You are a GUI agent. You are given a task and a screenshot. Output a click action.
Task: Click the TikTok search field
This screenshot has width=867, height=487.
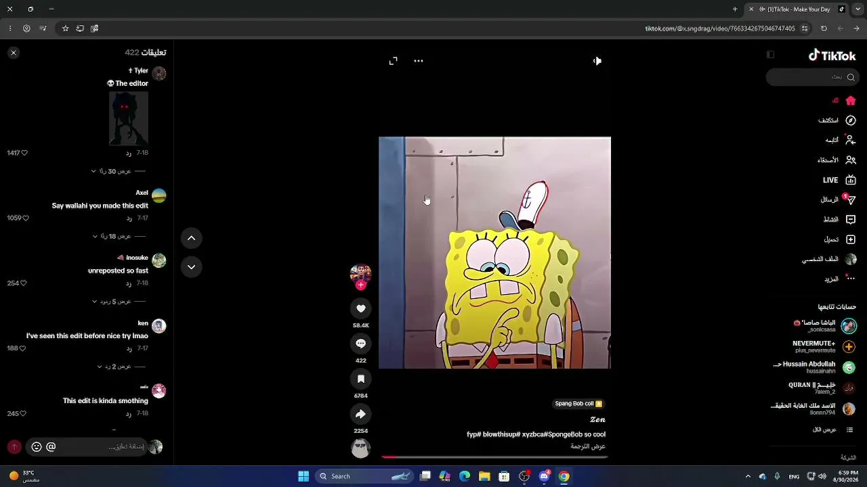coord(811,77)
